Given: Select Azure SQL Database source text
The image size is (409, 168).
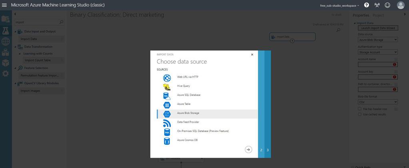Looking at the screenshot, I should click(189, 95).
